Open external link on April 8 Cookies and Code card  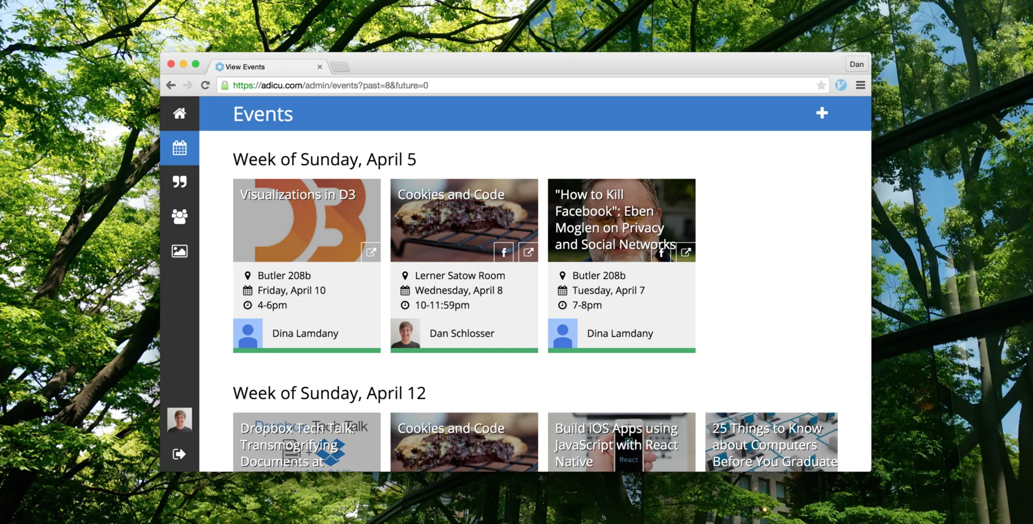[x=528, y=252]
